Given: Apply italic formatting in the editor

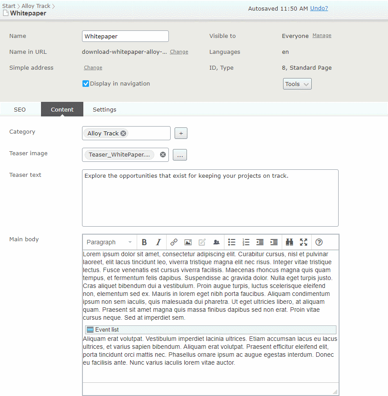Looking at the screenshot, I should coord(158,242).
